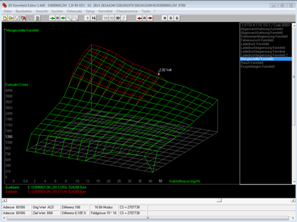Click the bottom window scrollbar track
This screenshot has height=222, width=297.
click(148, 218)
